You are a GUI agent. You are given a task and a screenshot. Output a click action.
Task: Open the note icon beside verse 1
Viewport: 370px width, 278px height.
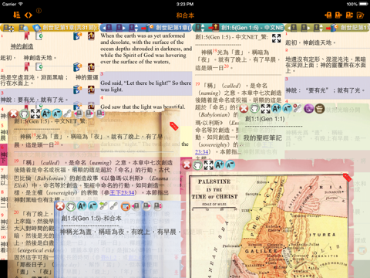[39, 36]
